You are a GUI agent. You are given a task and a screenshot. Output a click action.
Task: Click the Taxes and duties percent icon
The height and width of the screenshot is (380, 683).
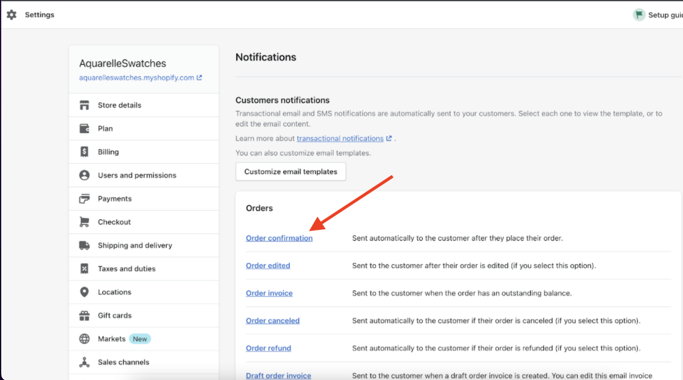pyautogui.click(x=84, y=269)
